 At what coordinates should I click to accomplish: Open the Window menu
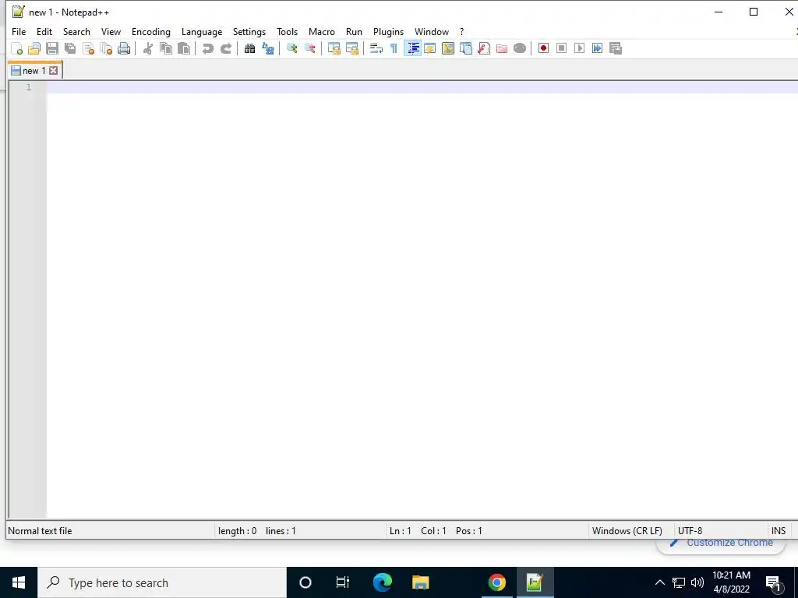[x=432, y=31]
